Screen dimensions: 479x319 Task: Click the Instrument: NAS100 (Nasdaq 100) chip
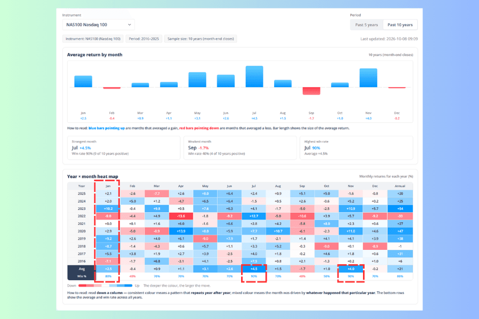[93, 39]
